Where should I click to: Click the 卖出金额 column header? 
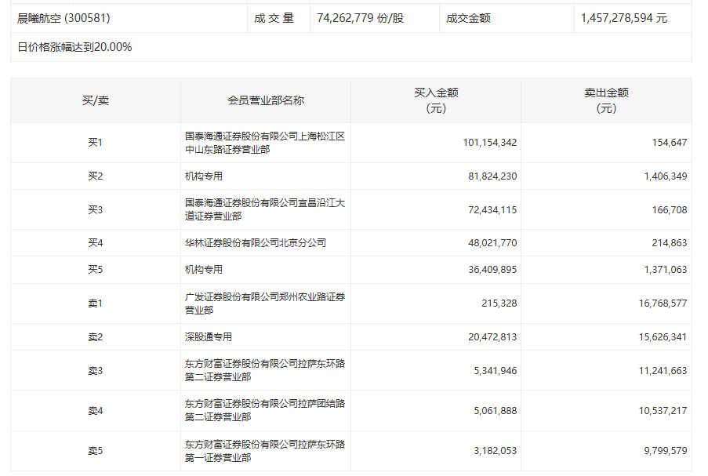(606, 100)
